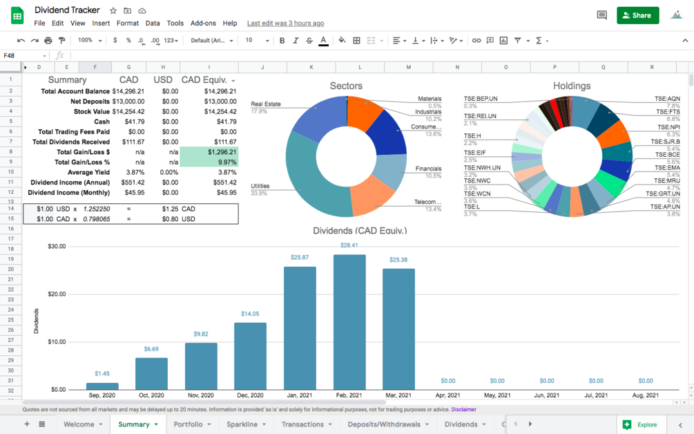
Task: Open the Format menu
Action: pyautogui.click(x=128, y=23)
